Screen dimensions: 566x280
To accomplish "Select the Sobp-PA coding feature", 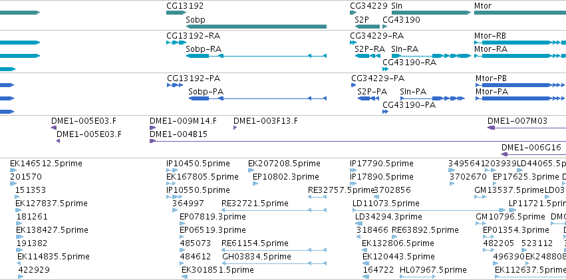I will click(x=257, y=98).
